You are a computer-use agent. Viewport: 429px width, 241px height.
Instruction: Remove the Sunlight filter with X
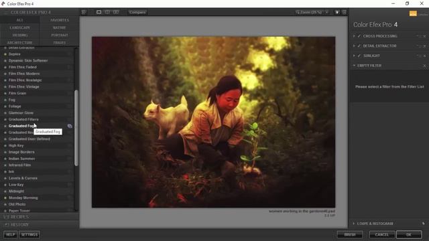click(424, 56)
